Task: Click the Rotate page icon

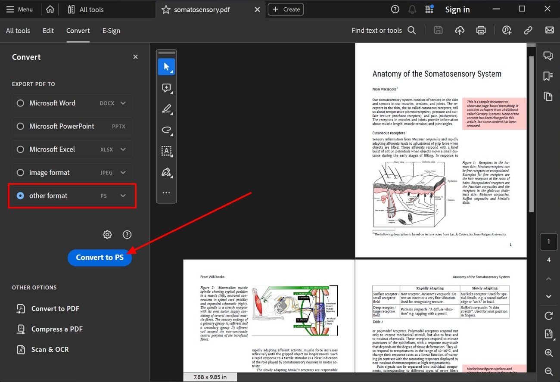Action: [x=548, y=316]
